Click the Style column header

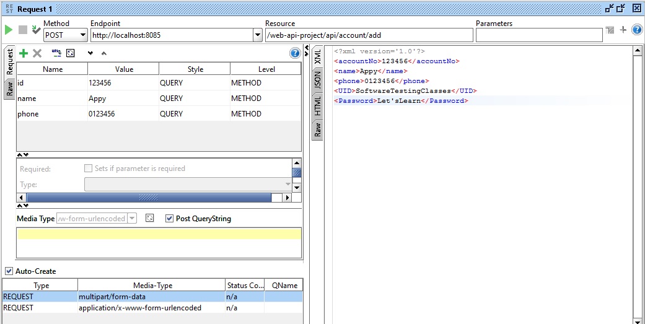(195, 69)
